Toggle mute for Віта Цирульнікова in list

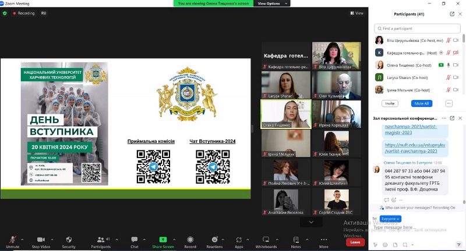click(x=449, y=40)
